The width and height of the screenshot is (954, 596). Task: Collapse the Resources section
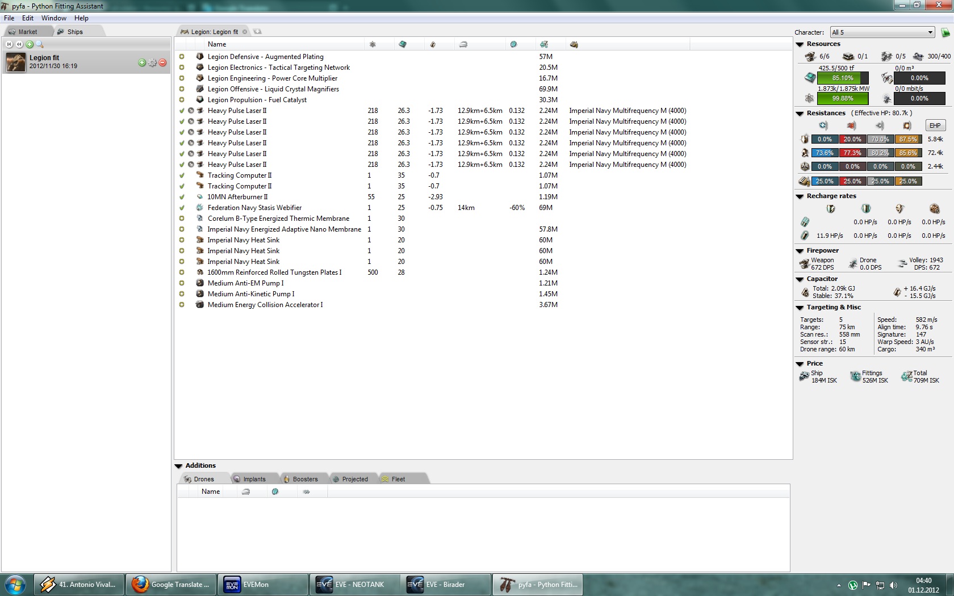click(x=800, y=44)
